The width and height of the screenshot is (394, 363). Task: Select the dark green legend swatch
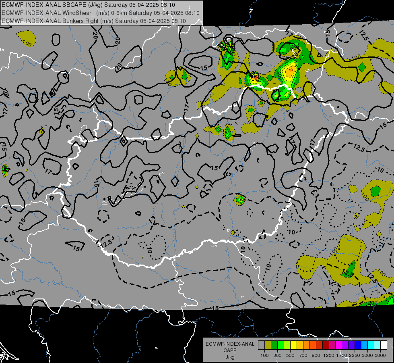[x=274, y=345]
